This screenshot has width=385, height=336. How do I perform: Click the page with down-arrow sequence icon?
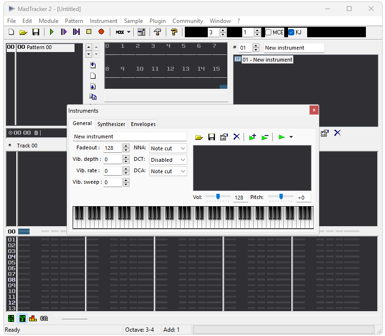point(93,86)
